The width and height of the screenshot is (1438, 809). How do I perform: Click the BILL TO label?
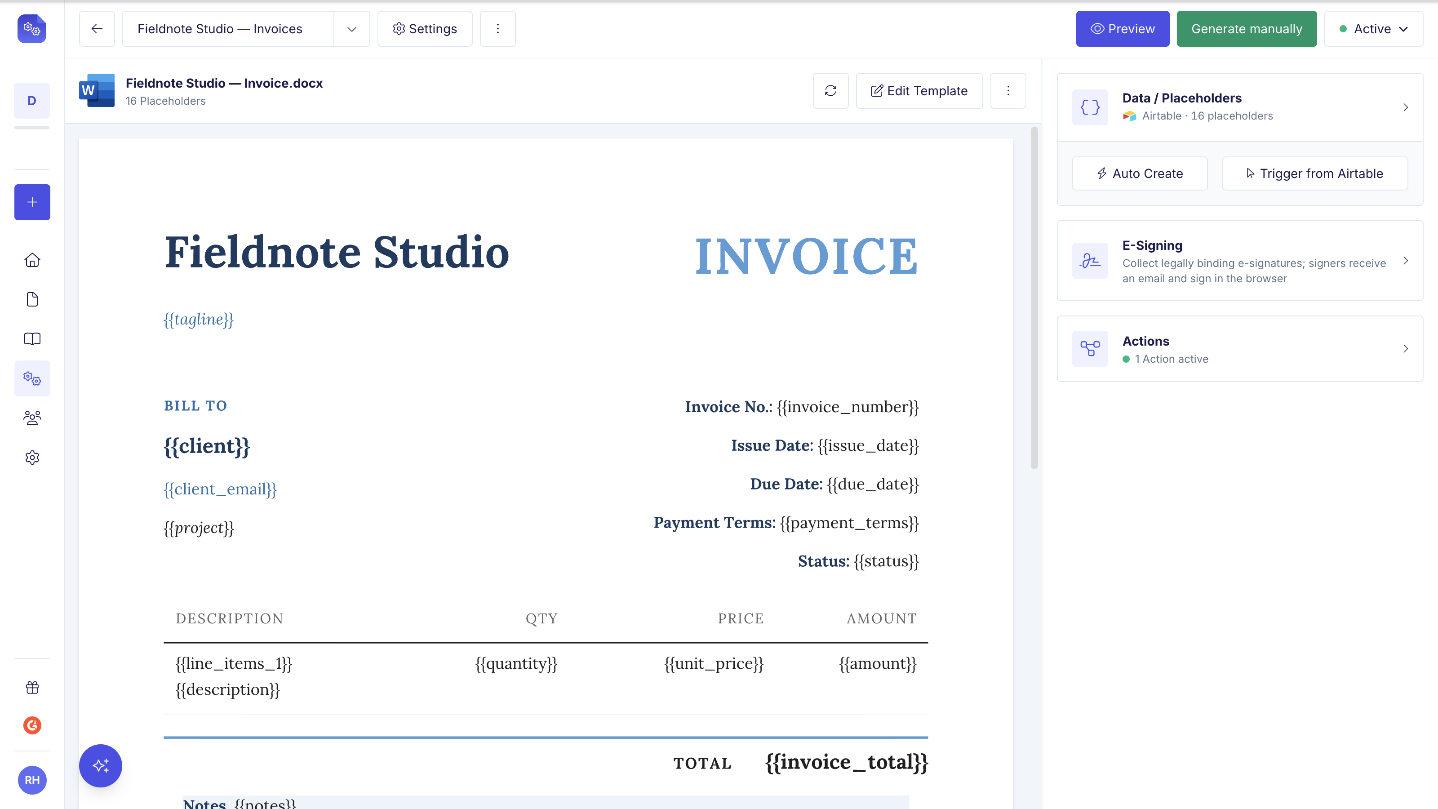click(195, 406)
